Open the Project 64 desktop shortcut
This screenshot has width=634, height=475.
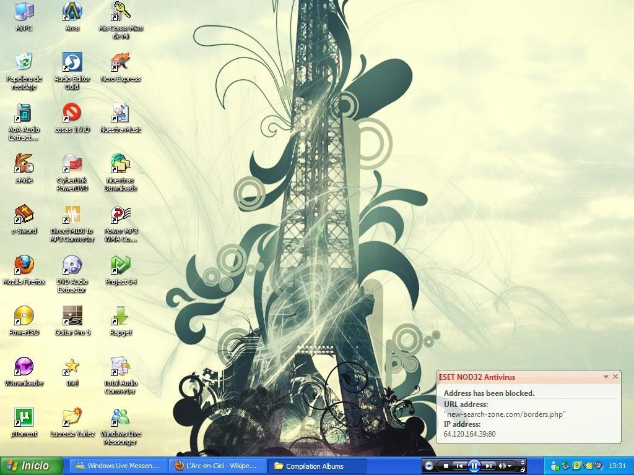120,266
